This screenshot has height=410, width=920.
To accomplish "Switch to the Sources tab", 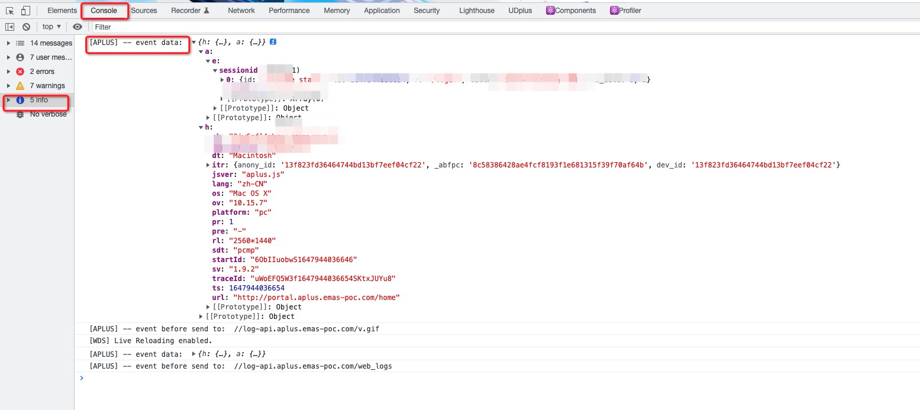I will click(x=144, y=11).
